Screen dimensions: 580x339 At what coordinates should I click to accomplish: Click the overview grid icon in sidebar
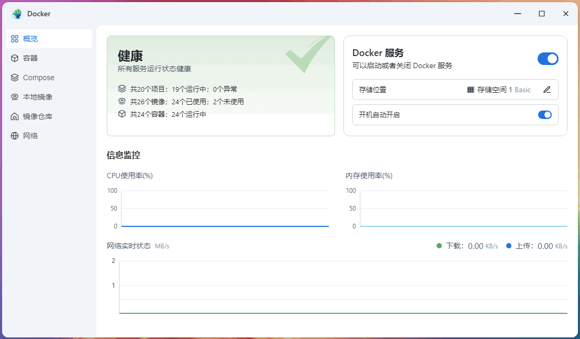click(15, 39)
